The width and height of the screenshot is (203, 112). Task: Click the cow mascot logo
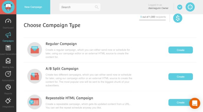pos(8,7)
